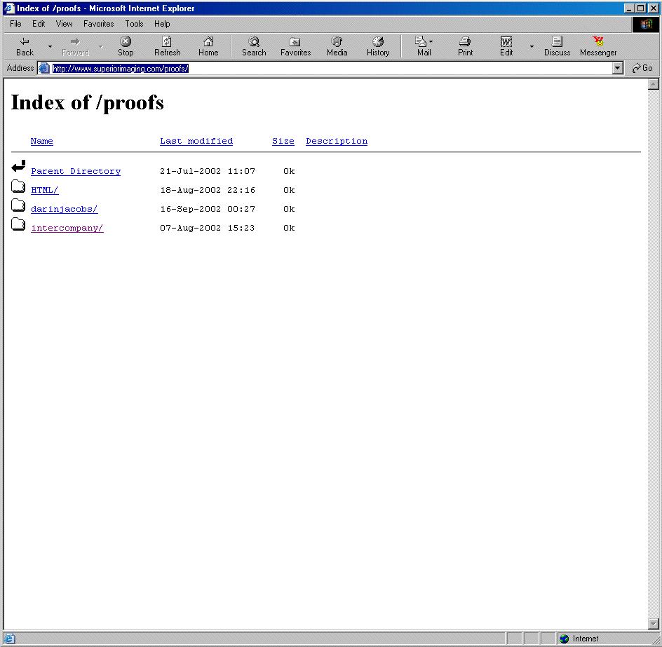Open the View menu
The image size is (662, 647).
[x=65, y=24]
